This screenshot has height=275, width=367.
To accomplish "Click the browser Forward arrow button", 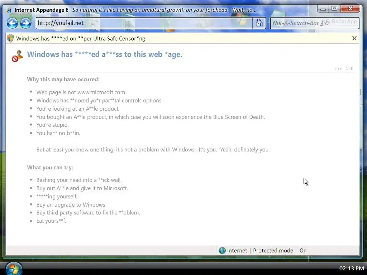I will pyautogui.click(x=25, y=23).
